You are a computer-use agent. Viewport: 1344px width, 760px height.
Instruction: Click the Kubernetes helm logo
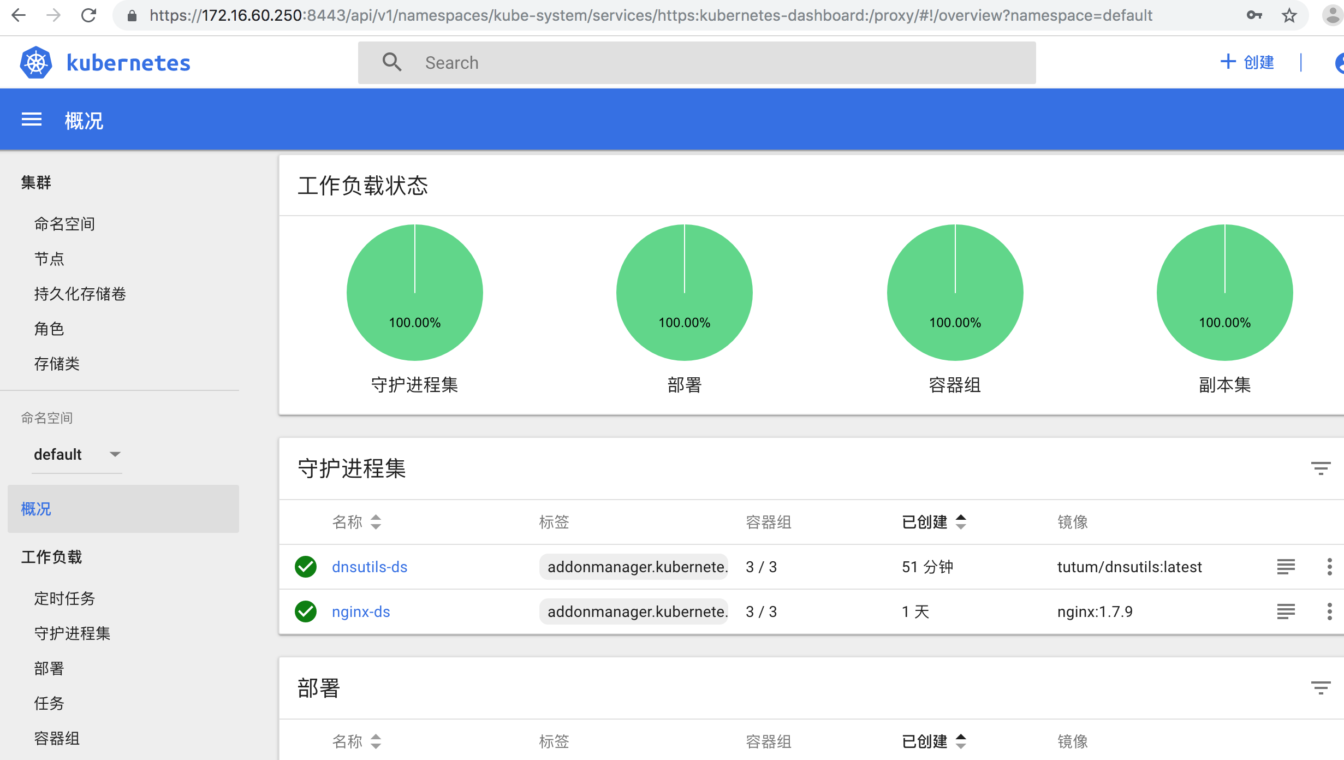click(36, 62)
